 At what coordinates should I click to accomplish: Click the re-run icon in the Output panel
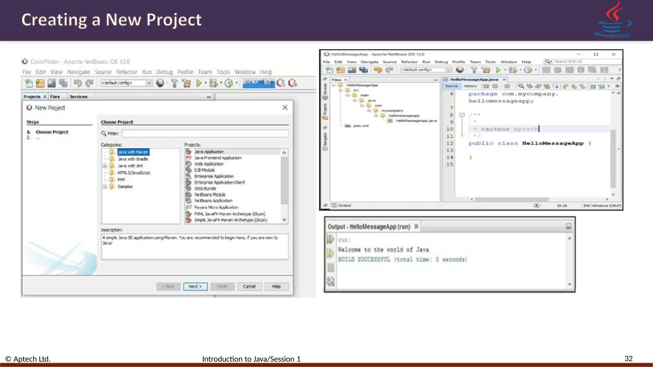(330, 239)
